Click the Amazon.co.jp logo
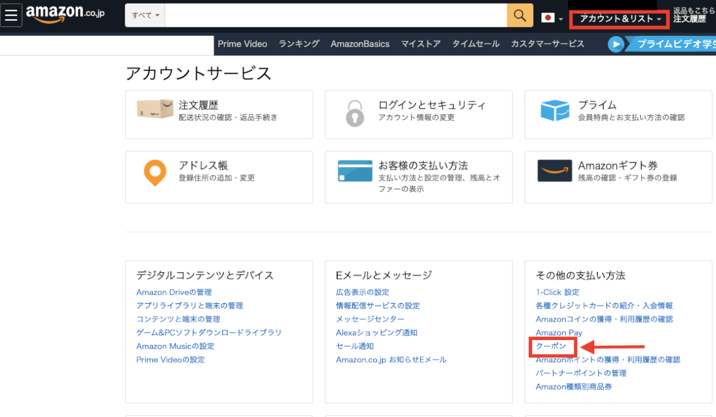 click(x=65, y=14)
